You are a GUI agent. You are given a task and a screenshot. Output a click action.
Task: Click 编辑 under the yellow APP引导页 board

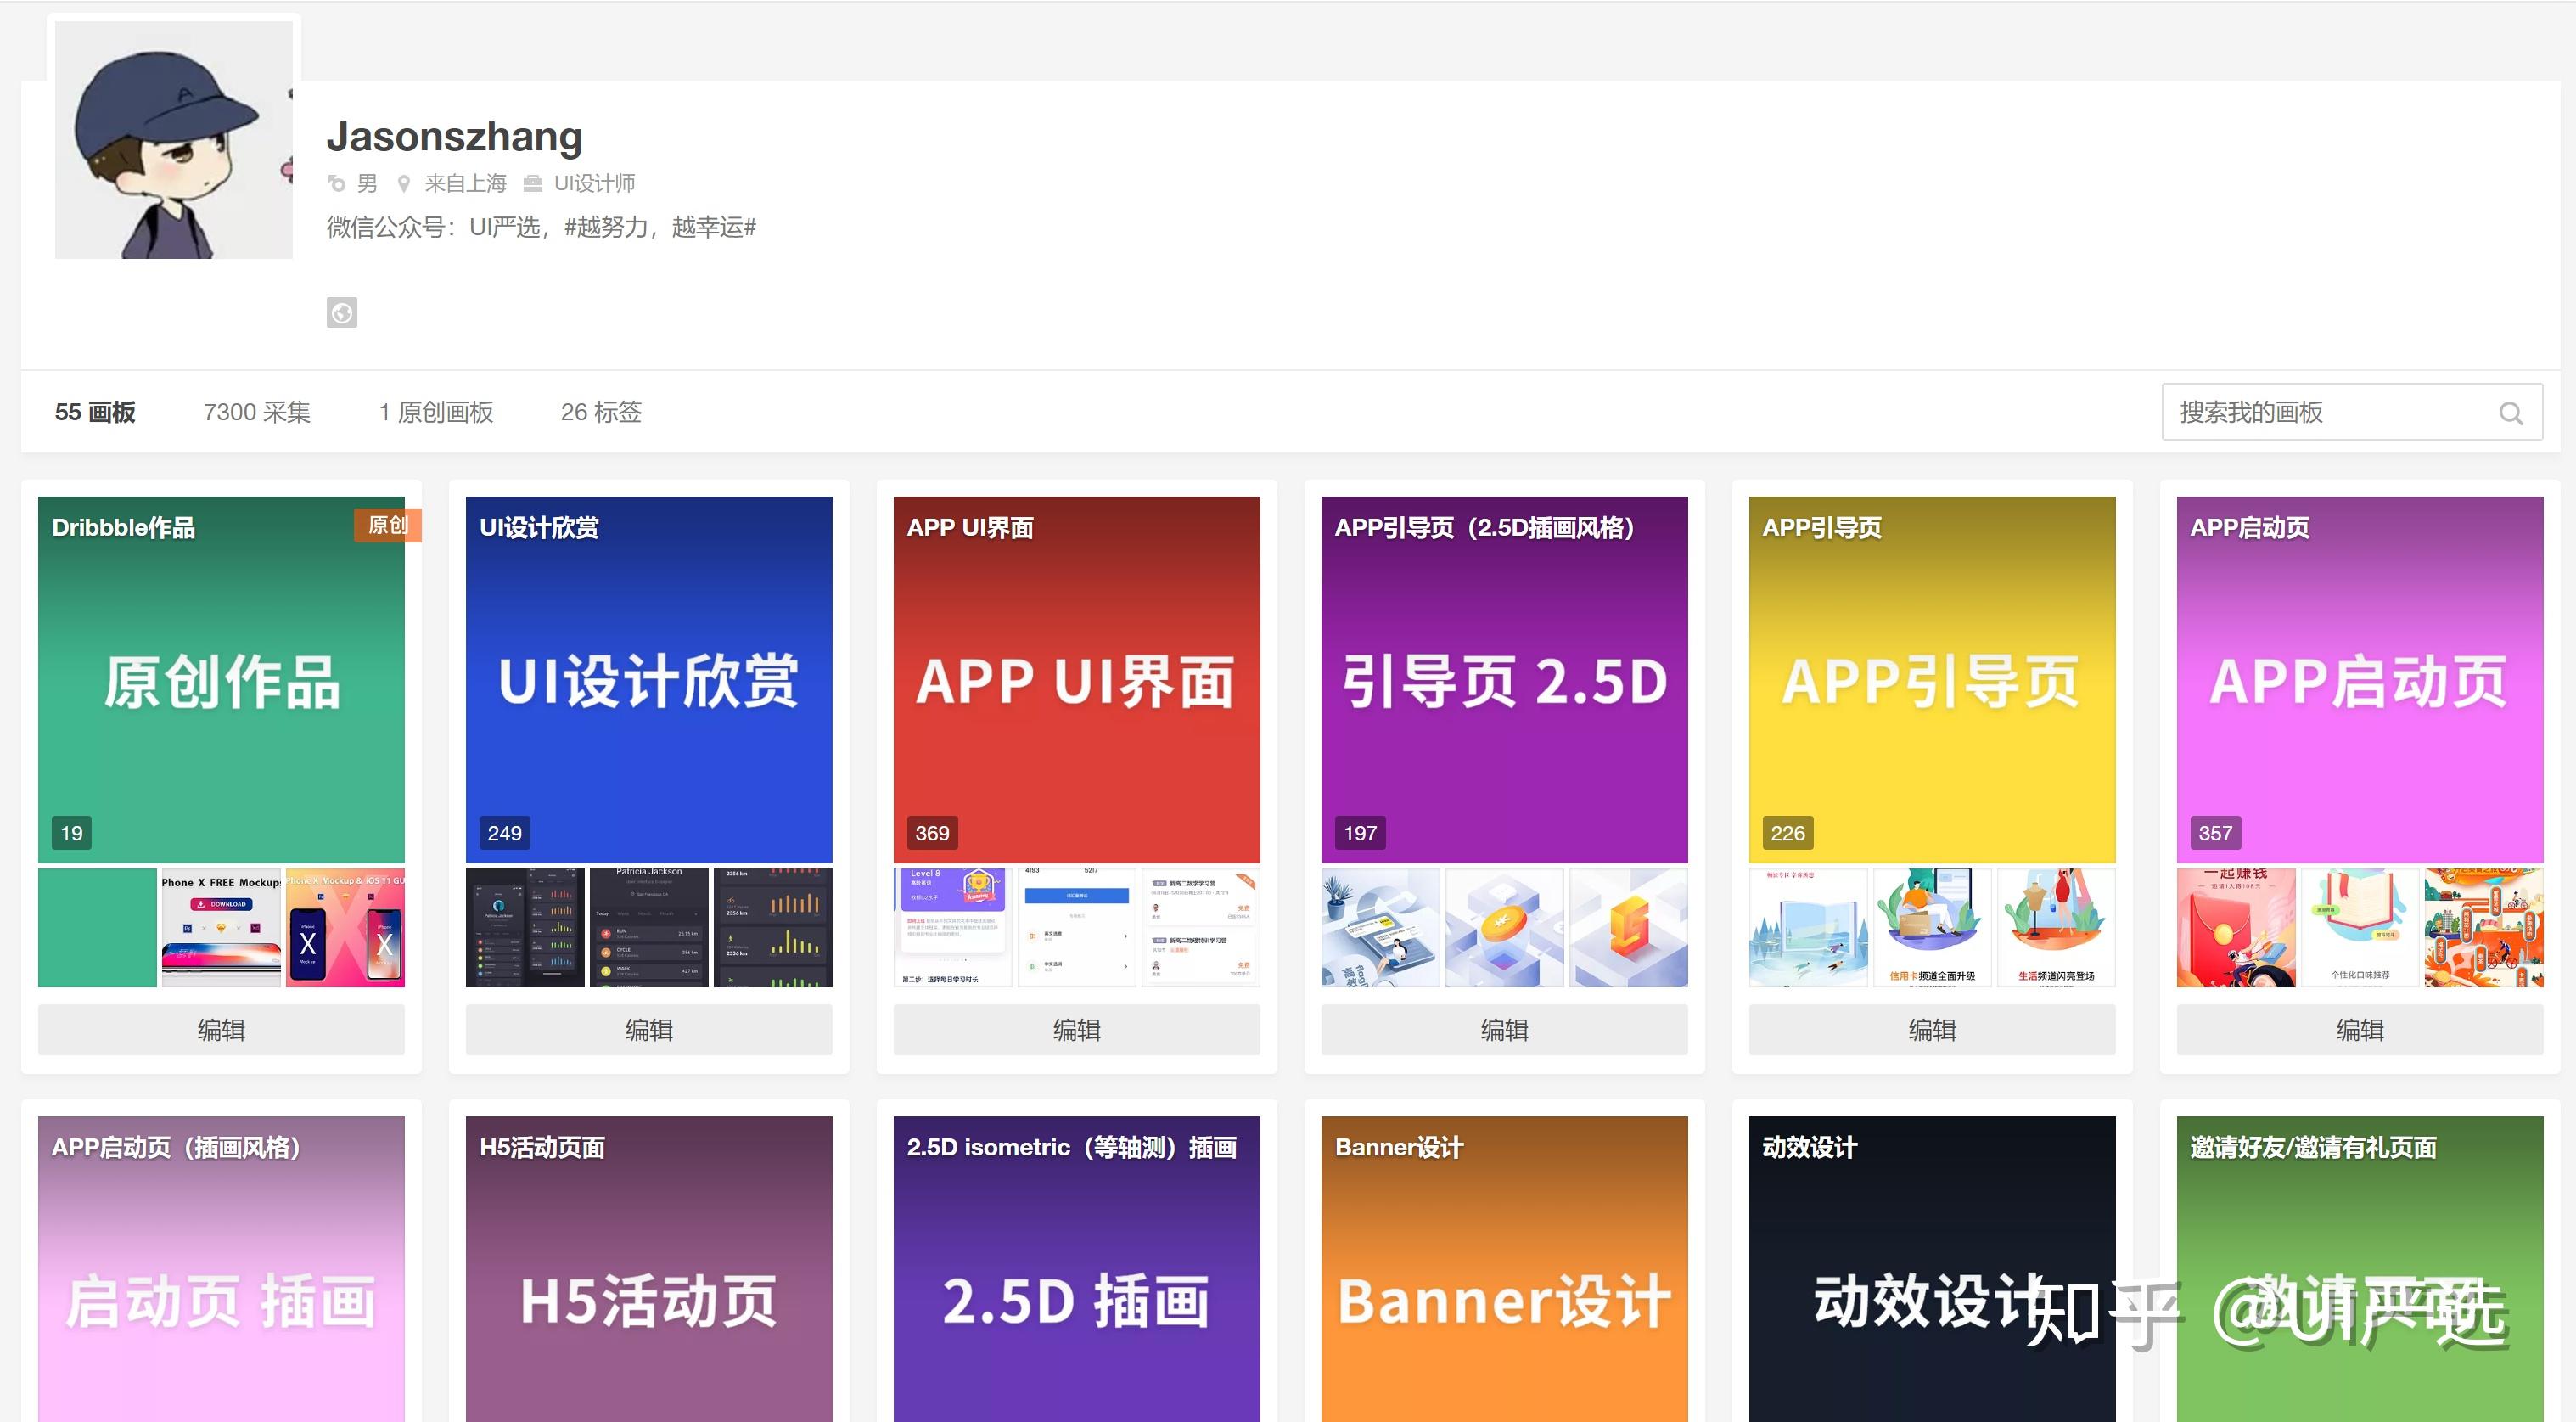1932,1029
